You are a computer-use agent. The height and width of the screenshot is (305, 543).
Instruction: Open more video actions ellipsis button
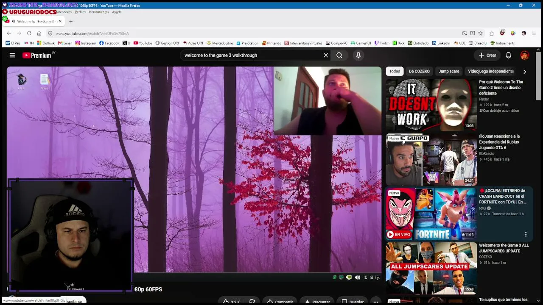click(x=375, y=302)
